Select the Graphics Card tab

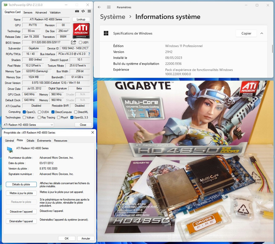click(13, 12)
